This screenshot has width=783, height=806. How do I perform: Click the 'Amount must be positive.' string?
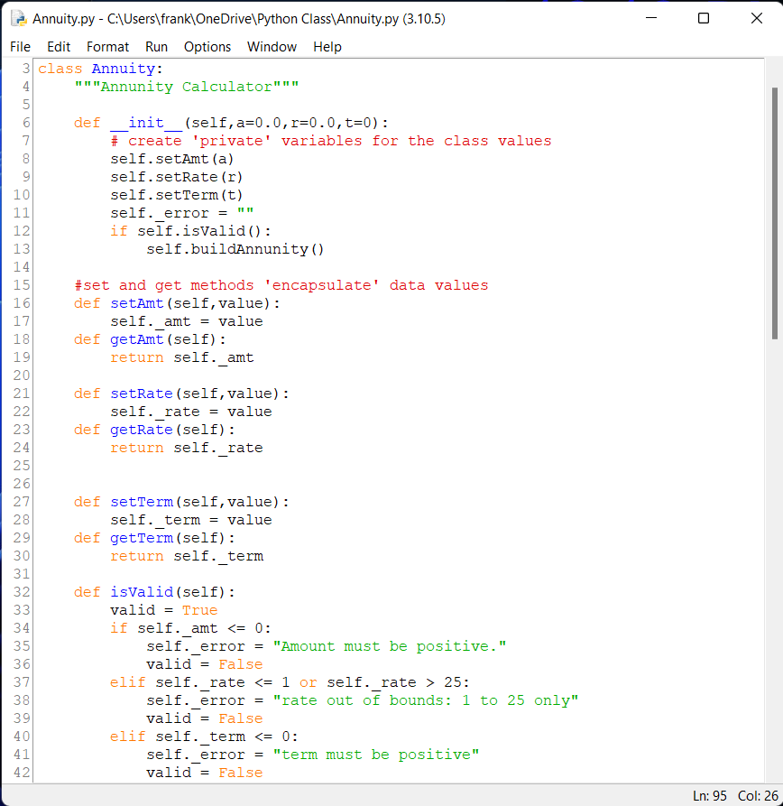click(x=390, y=646)
